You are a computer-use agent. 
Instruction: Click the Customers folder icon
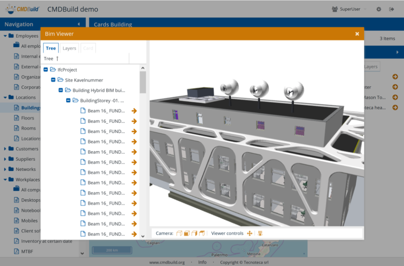point(11,149)
